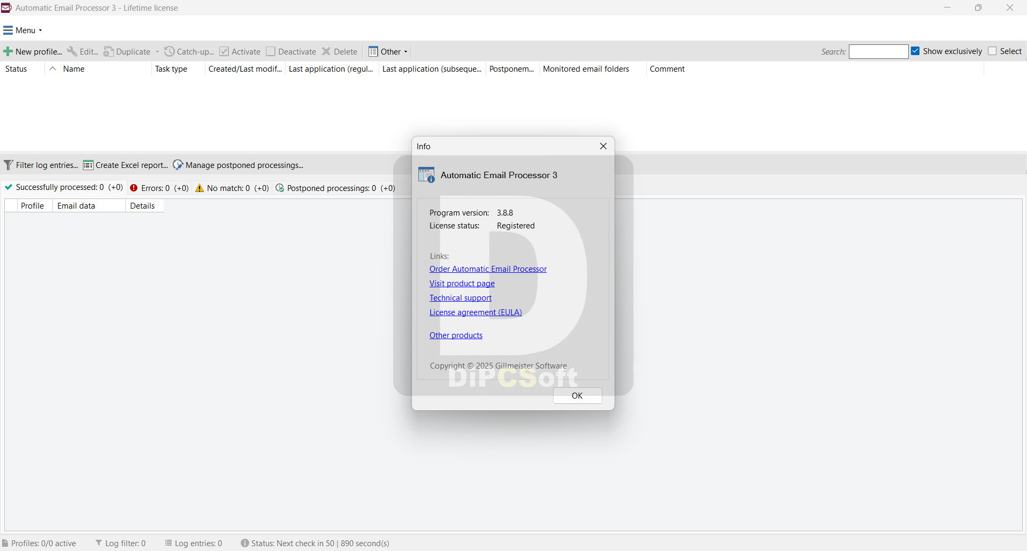Click the yellow No match warning icon
This screenshot has width=1027, height=551.
(x=200, y=188)
